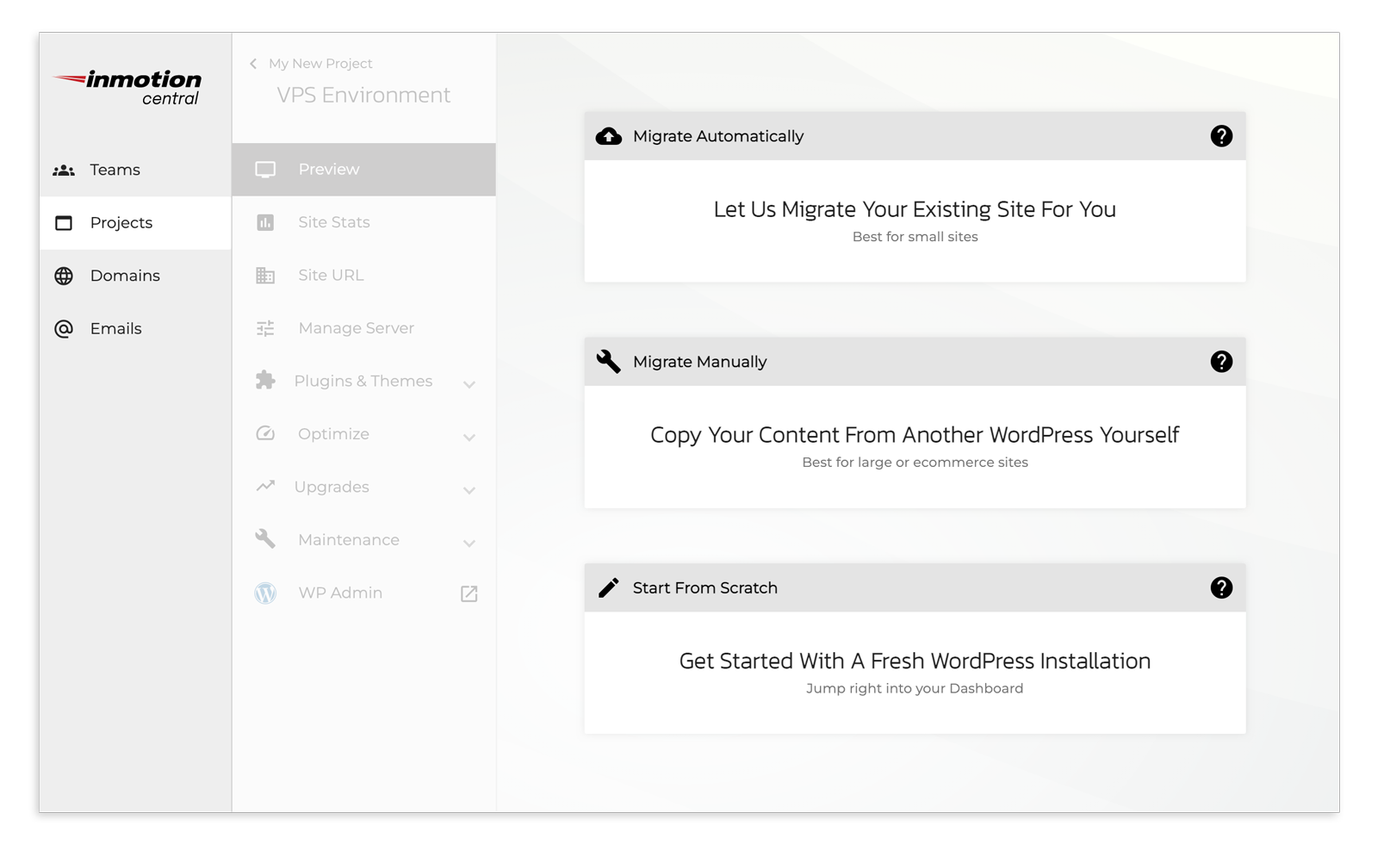Click the Start From Scratch pencil icon

coord(609,587)
